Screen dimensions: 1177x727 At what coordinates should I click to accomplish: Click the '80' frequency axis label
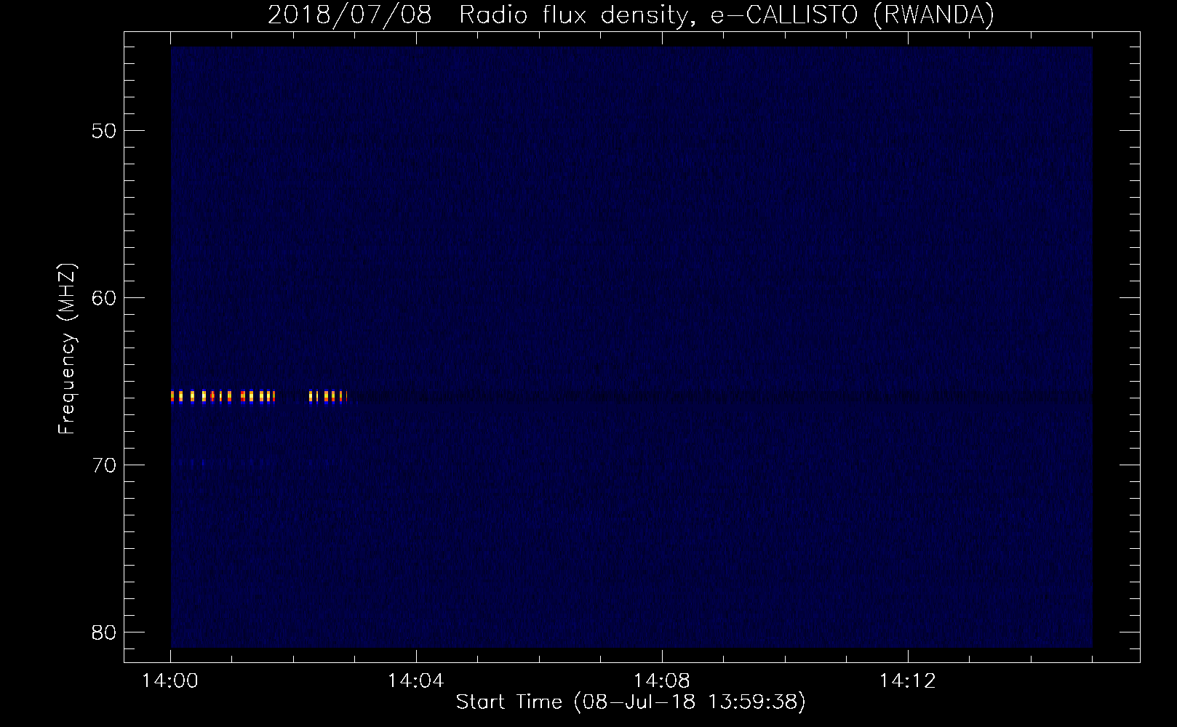[104, 632]
